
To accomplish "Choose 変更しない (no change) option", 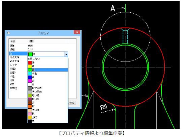I will [35, 58].
